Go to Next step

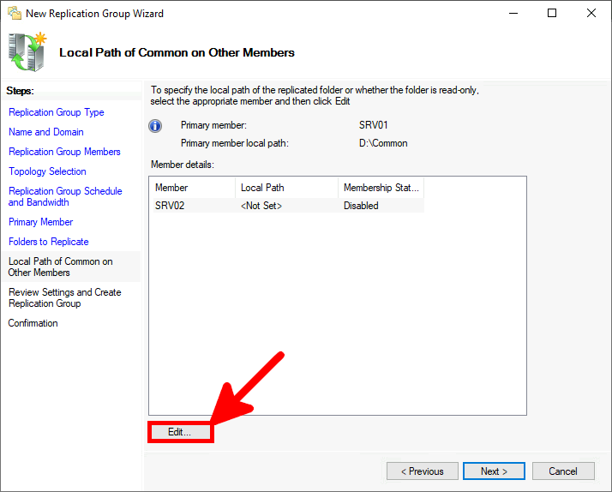point(494,471)
